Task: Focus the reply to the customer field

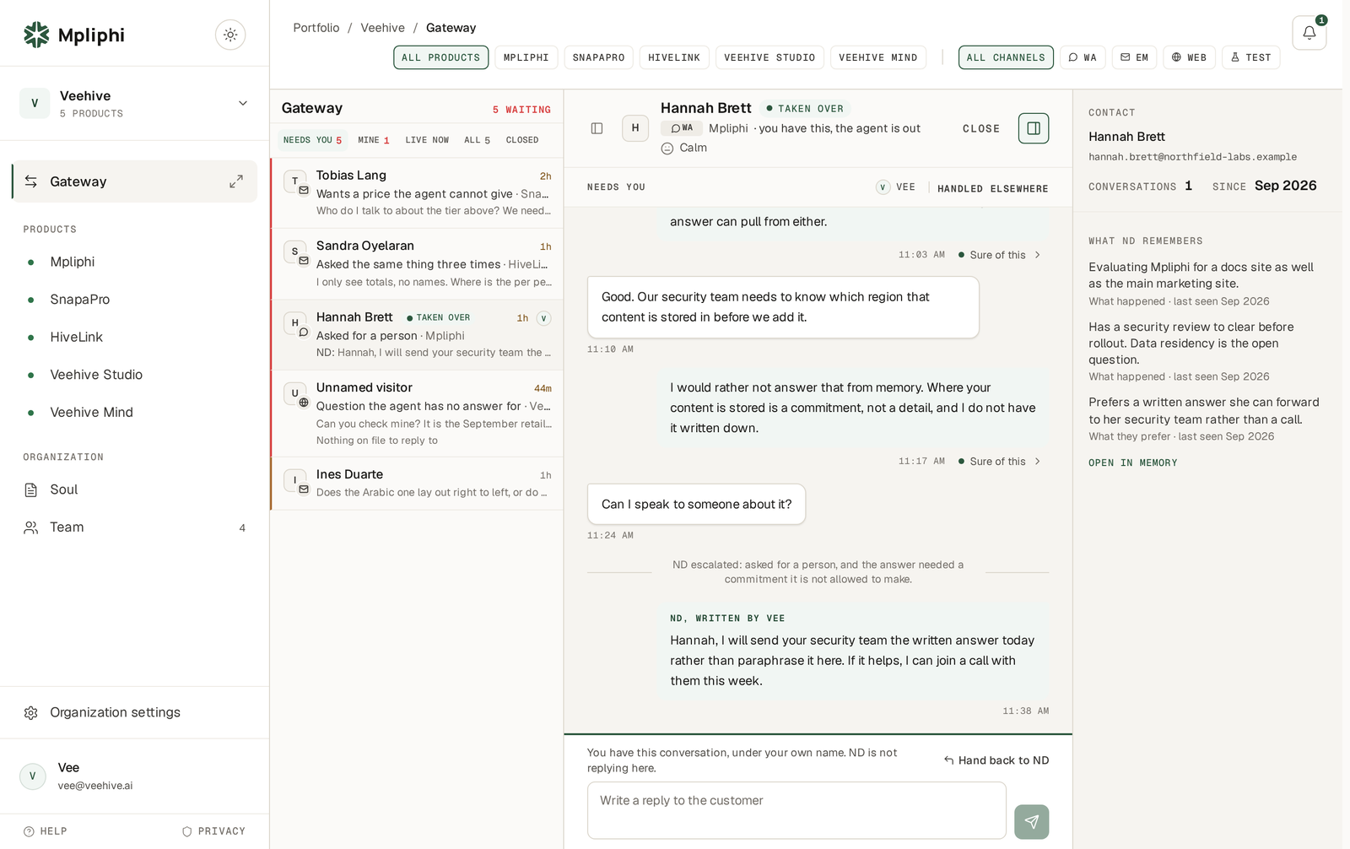Action: [x=796, y=810]
